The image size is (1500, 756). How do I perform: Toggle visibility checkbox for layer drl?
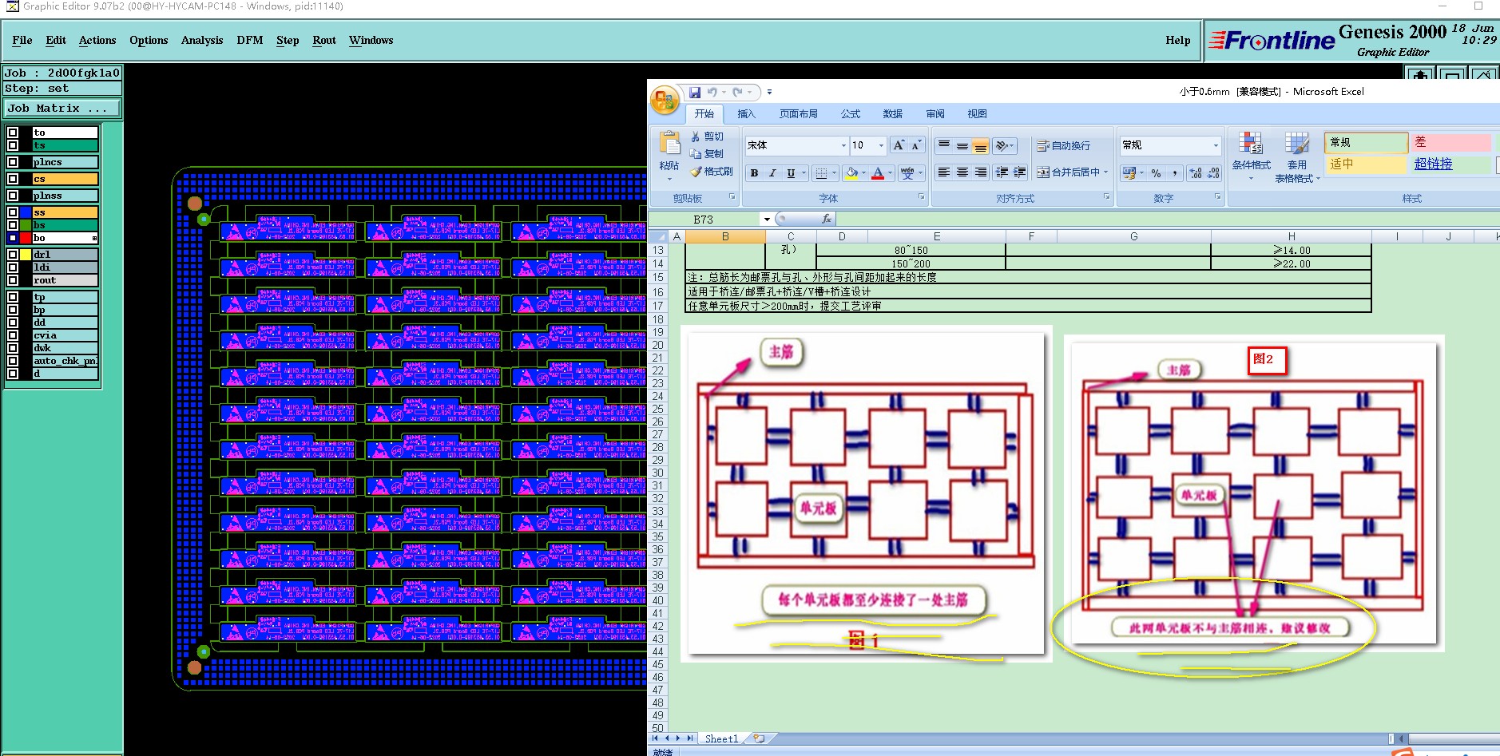click(x=13, y=255)
